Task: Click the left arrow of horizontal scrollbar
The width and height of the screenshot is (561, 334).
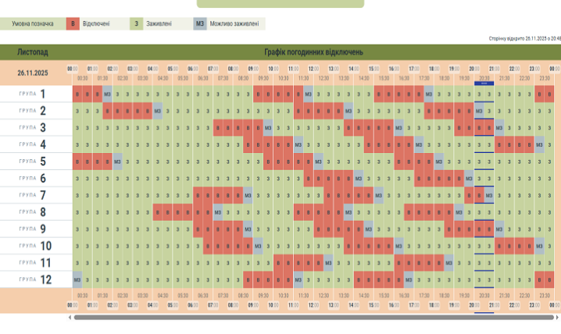Action: (70, 318)
